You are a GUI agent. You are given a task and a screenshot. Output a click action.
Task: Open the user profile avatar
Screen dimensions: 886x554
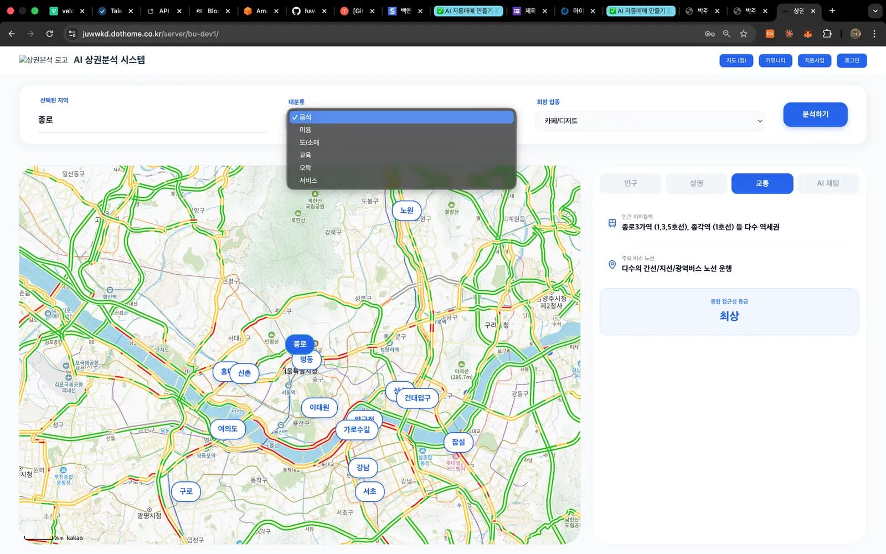(855, 34)
